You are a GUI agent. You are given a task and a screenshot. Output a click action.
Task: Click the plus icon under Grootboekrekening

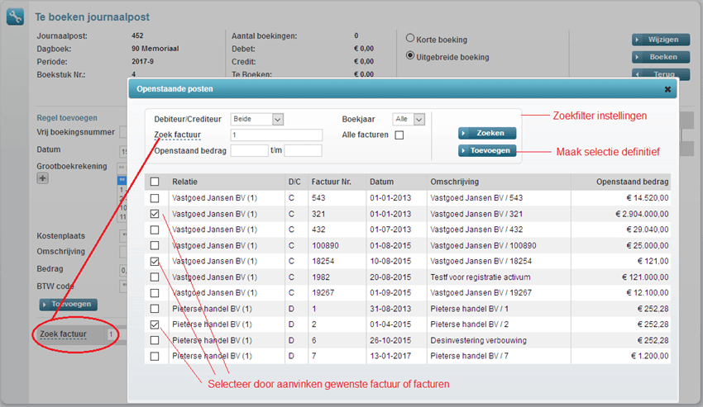(x=42, y=178)
